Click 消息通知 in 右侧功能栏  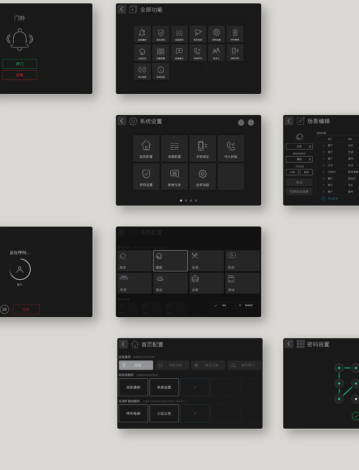pos(133,387)
